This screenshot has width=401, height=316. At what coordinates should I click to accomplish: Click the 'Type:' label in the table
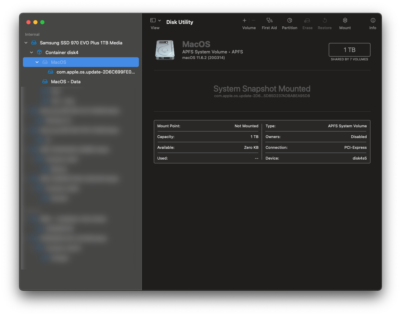tap(270, 126)
